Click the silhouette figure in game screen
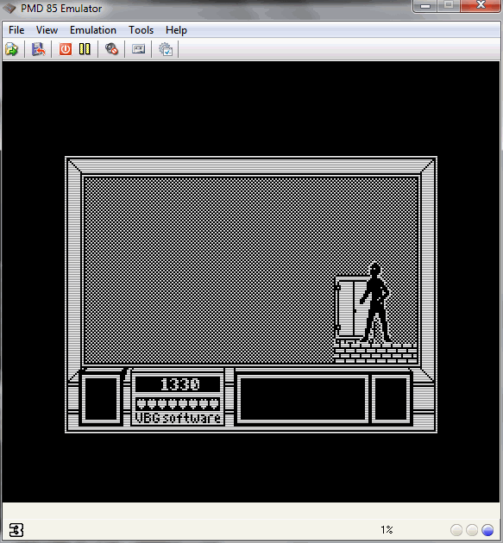The width and height of the screenshot is (503, 543). pyautogui.click(x=375, y=303)
